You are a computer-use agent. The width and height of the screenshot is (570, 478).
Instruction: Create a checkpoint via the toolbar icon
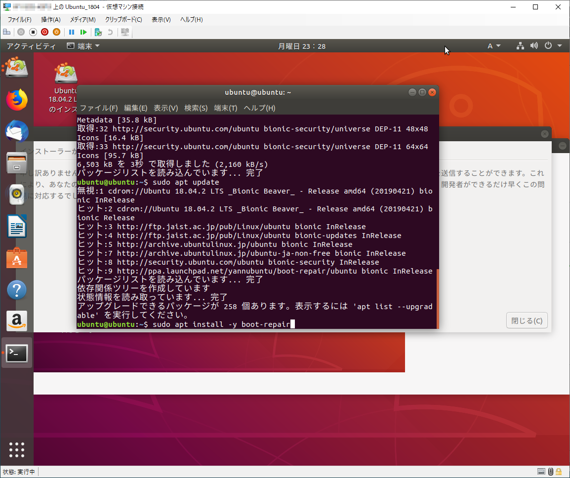98,32
